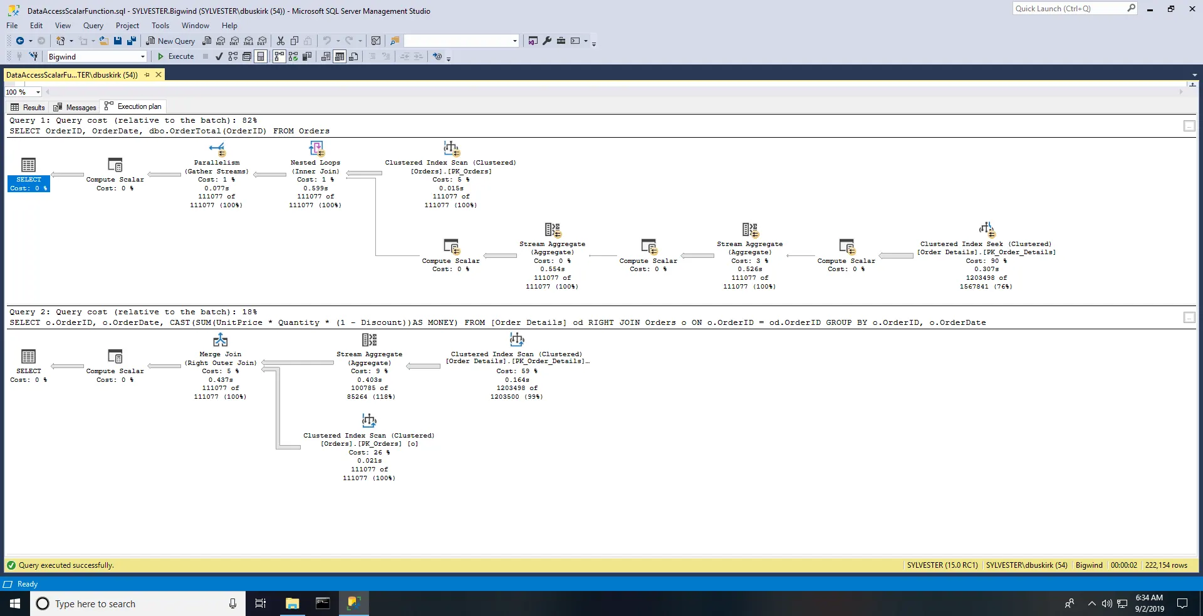Click the Execute button
Viewport: 1203px width, 616px height.
point(175,56)
